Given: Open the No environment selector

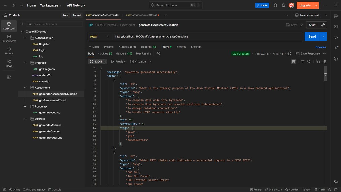Looking at the screenshot, I should pos(311,15).
